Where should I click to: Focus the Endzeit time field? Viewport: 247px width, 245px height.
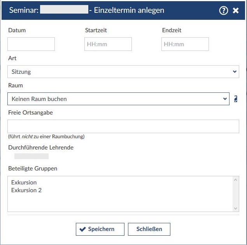[x=185, y=44]
